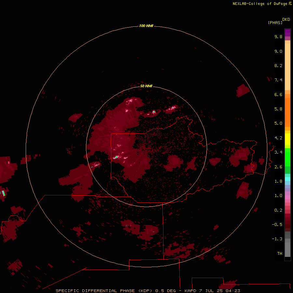Click the 0.2 legend value
Image resolution: width=293 pixels, height=293 pixels.
278,210
